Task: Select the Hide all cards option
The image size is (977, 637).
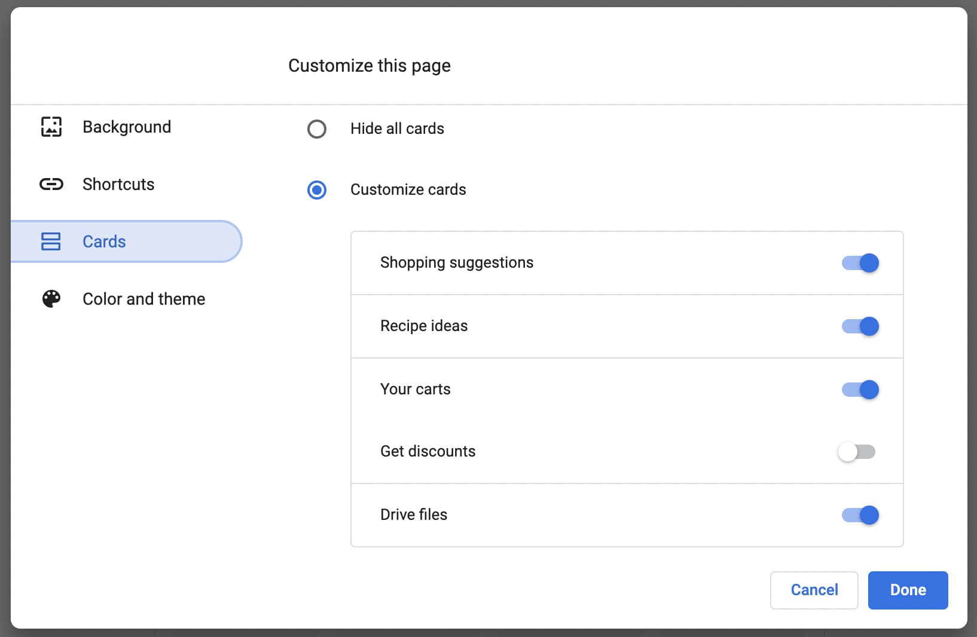Action: [317, 129]
